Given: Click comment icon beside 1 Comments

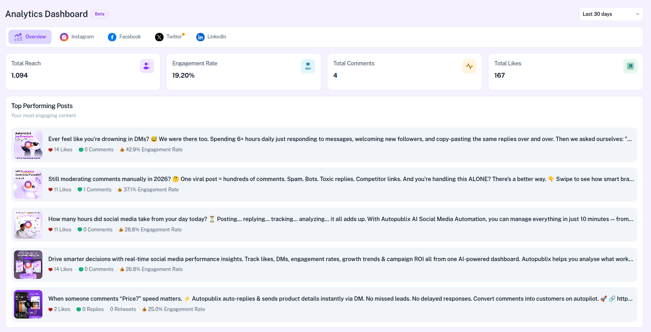Looking at the screenshot, I should [x=80, y=190].
